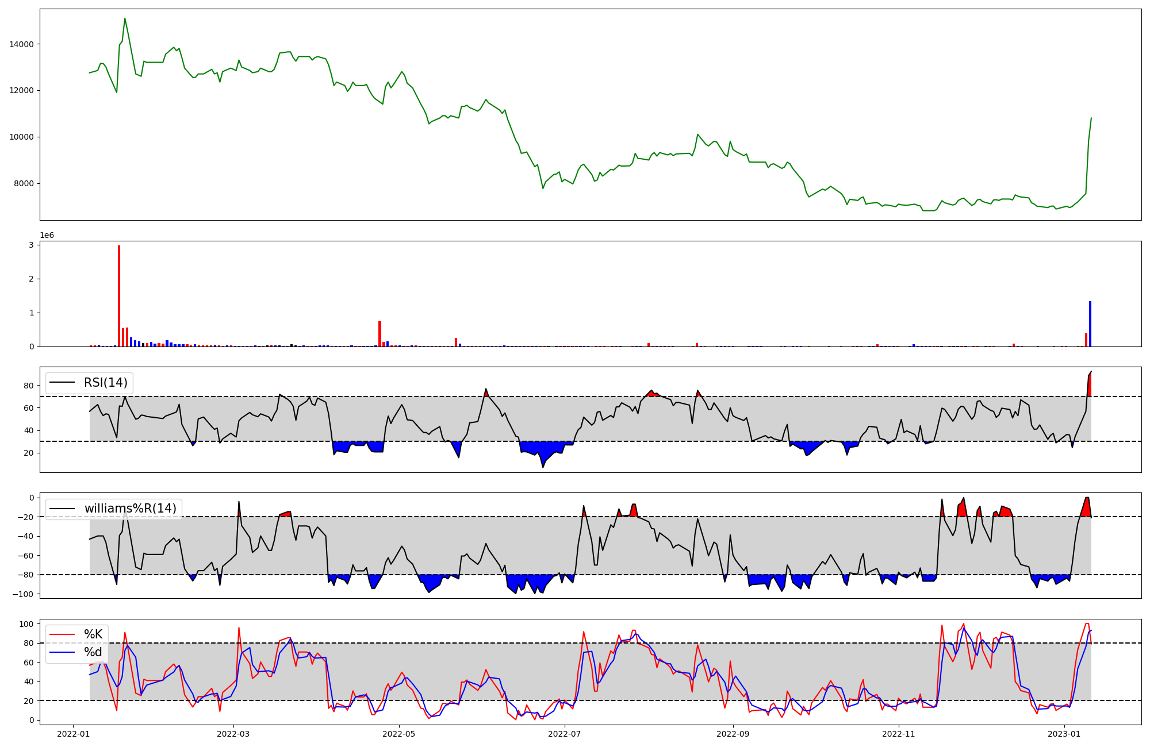Click the blue %d legend line swatch

(x=63, y=652)
